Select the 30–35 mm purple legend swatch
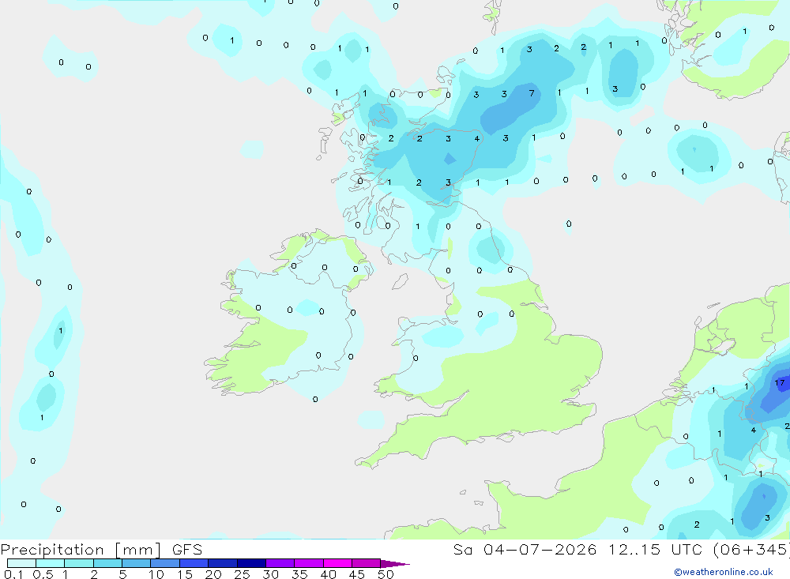790x579 pixels. pyautogui.click(x=280, y=563)
